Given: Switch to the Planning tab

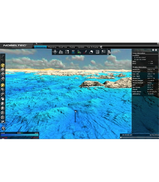Looking at the screenshot, I should 52,47.
